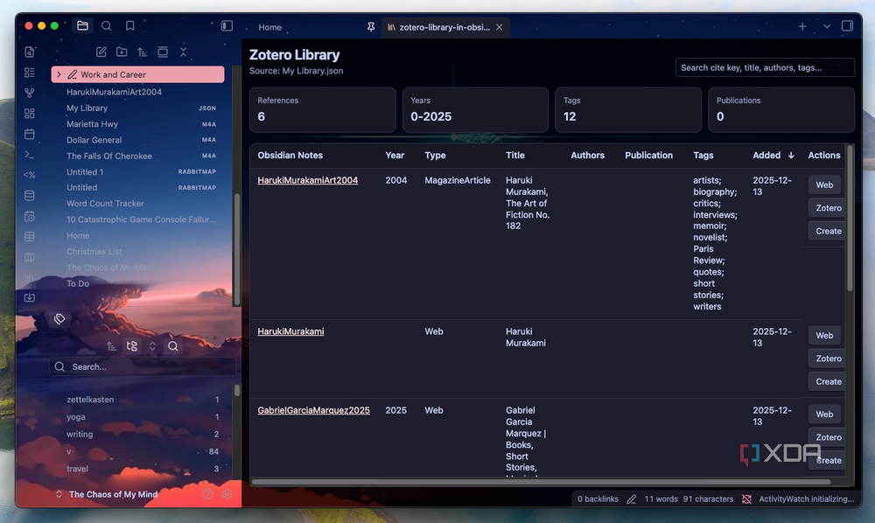Open the tab list dropdown
This screenshot has height=523, width=875.
coord(827,26)
